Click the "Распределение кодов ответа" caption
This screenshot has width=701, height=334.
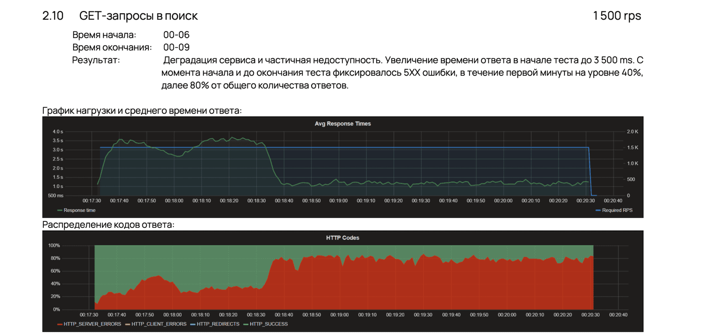pos(108,224)
